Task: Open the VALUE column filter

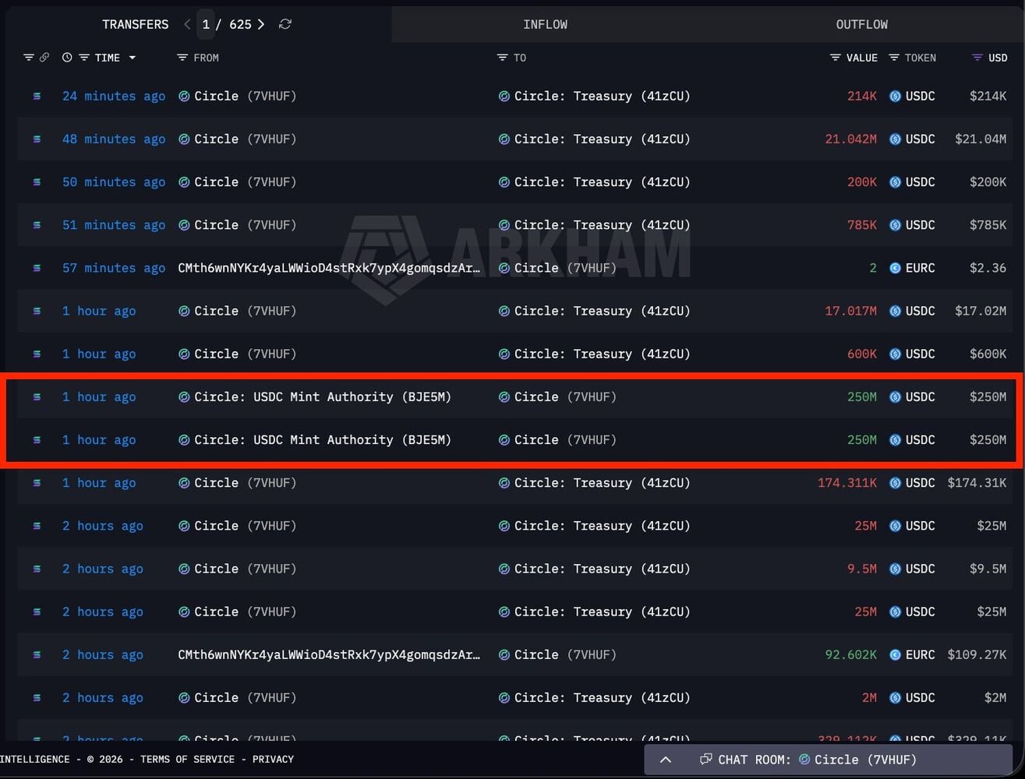Action: pyautogui.click(x=835, y=58)
